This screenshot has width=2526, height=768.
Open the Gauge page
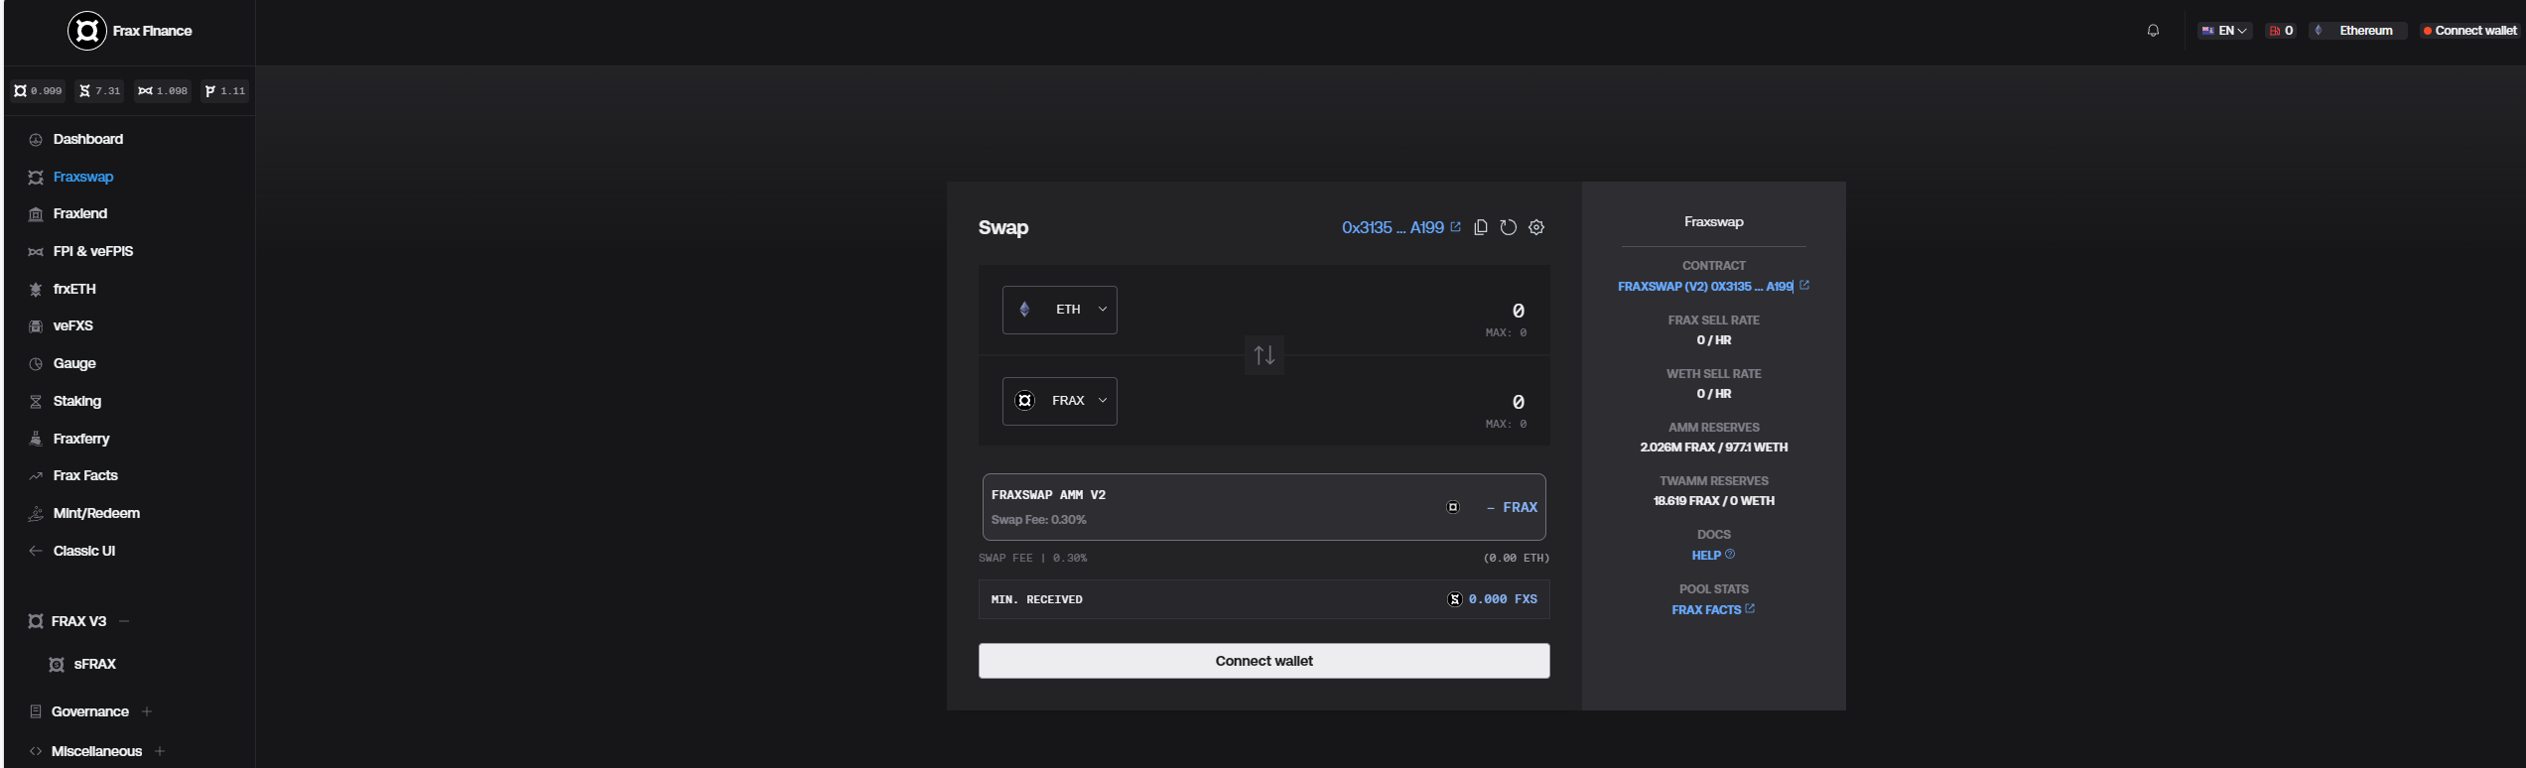(74, 363)
